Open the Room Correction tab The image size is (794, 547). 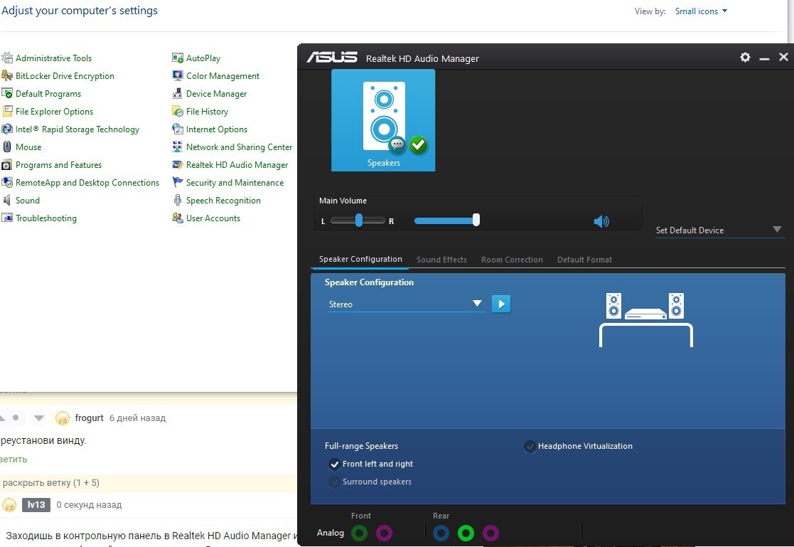click(x=512, y=260)
